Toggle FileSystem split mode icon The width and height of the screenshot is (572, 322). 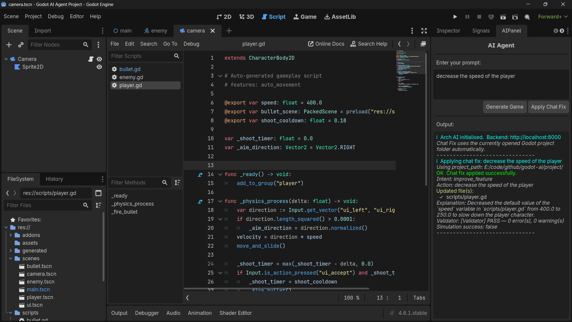pos(98,193)
